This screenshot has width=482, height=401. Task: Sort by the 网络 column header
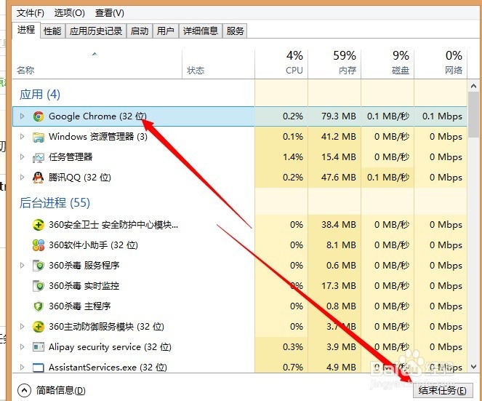pos(441,64)
